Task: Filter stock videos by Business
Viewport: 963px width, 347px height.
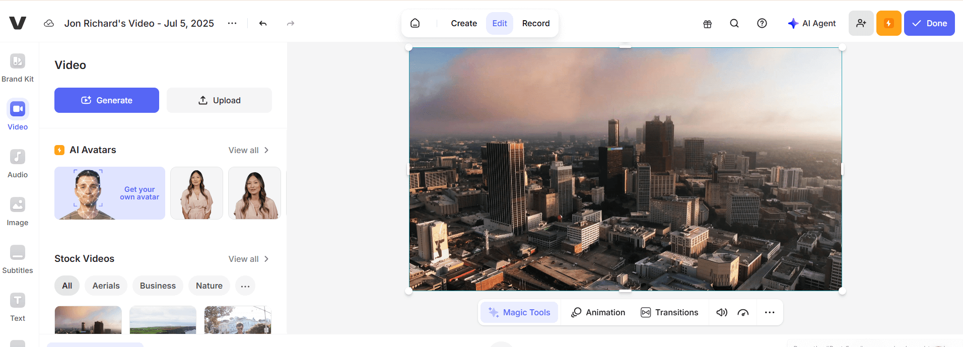Action: pos(158,286)
